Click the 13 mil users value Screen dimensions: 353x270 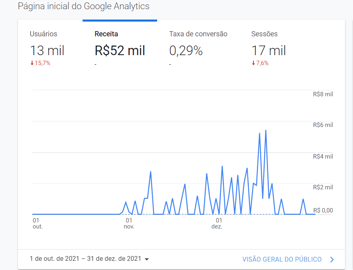[47, 51]
